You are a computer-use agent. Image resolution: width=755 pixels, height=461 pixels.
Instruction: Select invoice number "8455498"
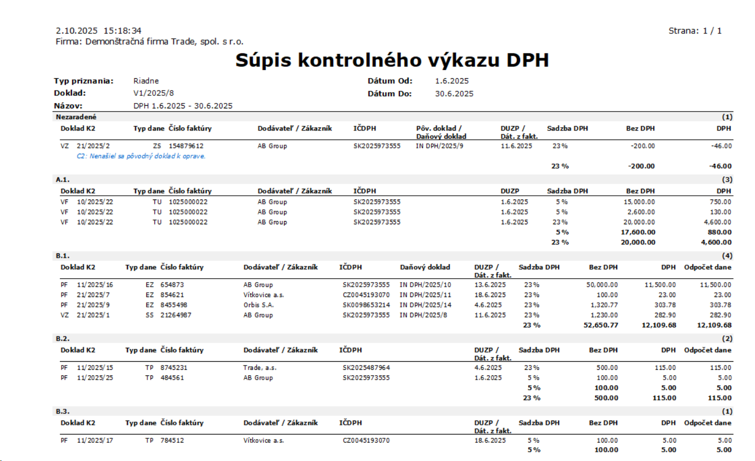[x=174, y=305]
